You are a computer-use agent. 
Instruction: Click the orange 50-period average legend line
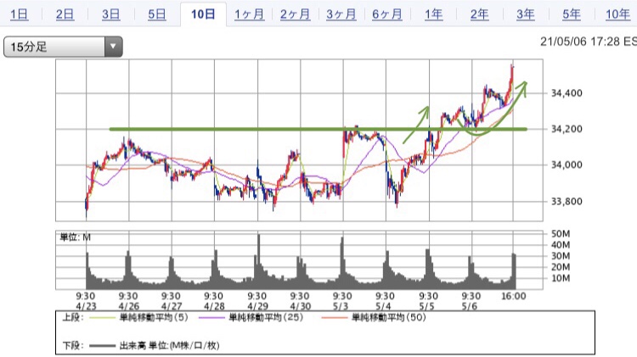[335, 318]
